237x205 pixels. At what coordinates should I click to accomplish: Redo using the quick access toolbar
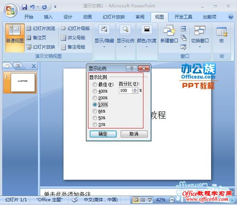pos(45,7)
